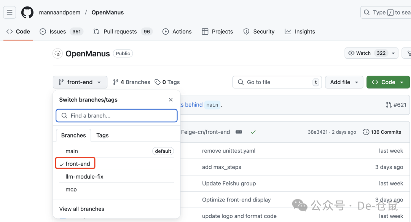The image size is (411, 222).
Task: Expand the Watch notifications dropdown arrow
Action: pyautogui.click(x=393, y=53)
